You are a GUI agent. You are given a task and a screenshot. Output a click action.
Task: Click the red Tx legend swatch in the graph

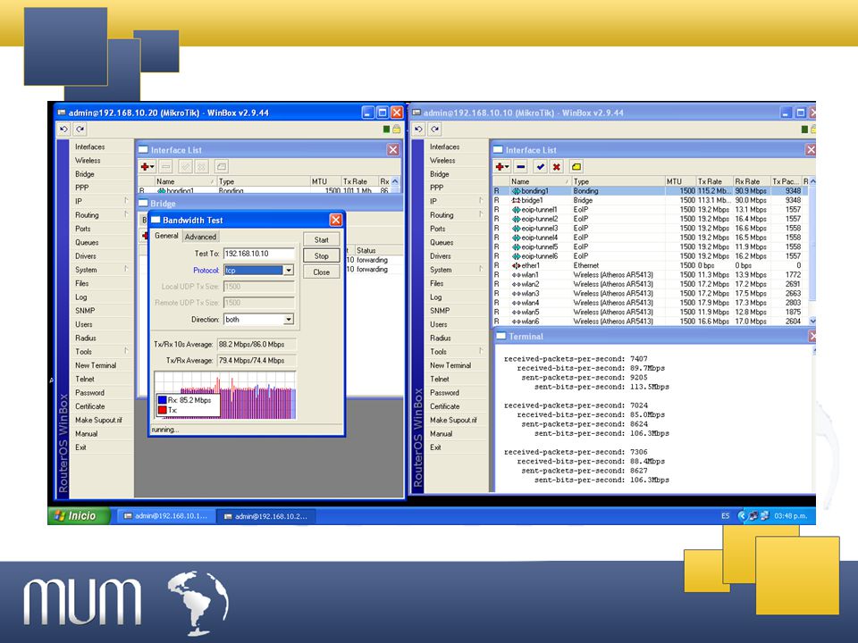(x=162, y=410)
